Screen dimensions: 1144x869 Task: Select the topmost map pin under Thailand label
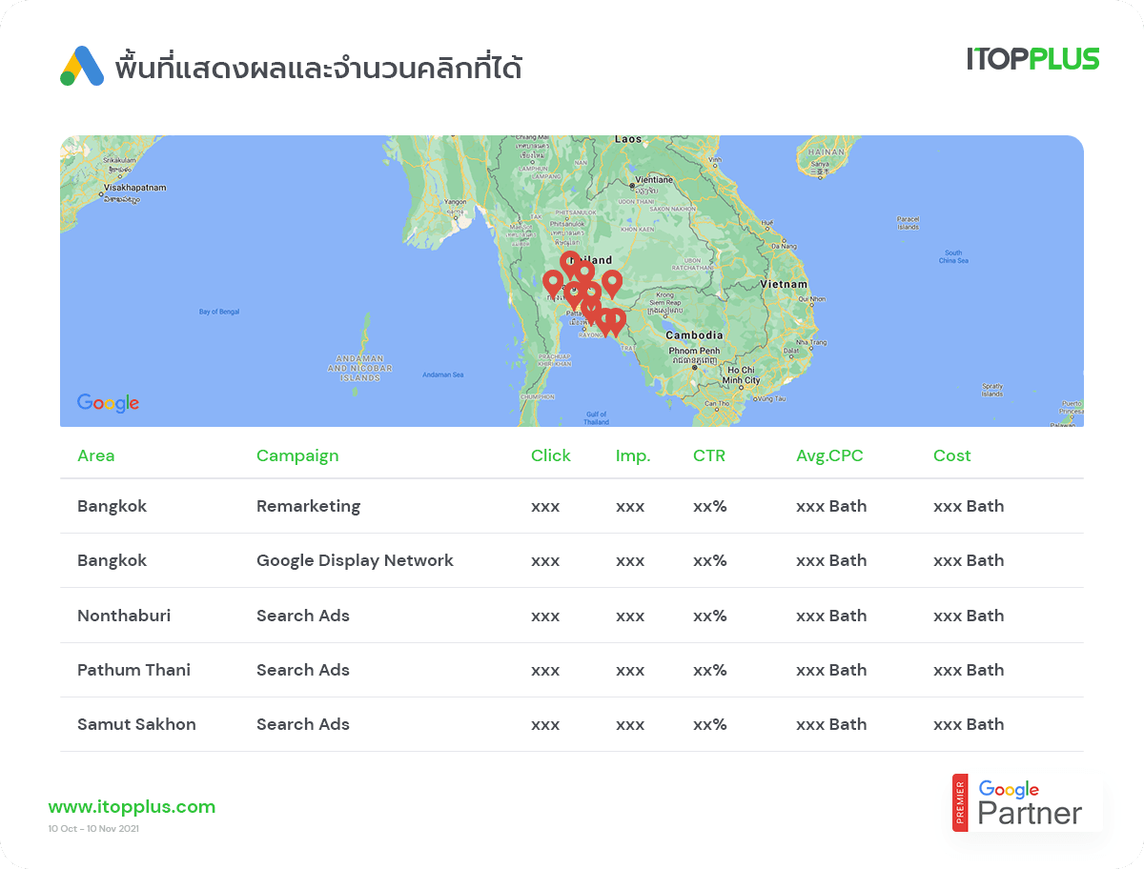coord(571,260)
